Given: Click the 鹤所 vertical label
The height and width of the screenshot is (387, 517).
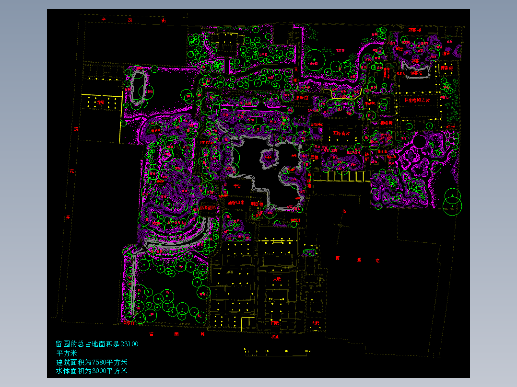Looking at the screenshot, I should (x=366, y=157).
